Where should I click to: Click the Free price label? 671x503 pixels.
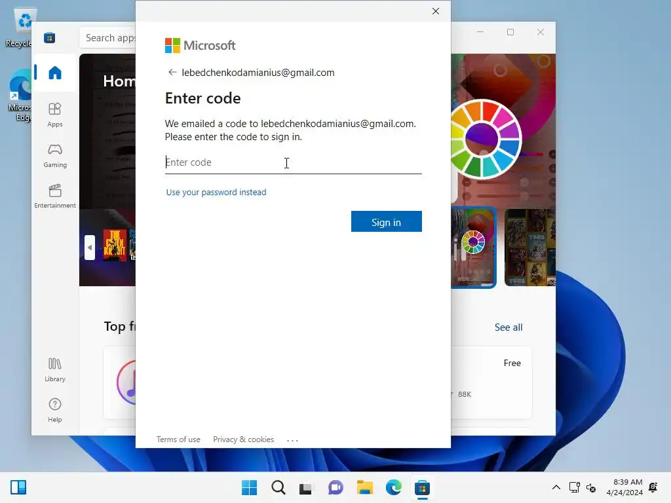coord(512,363)
